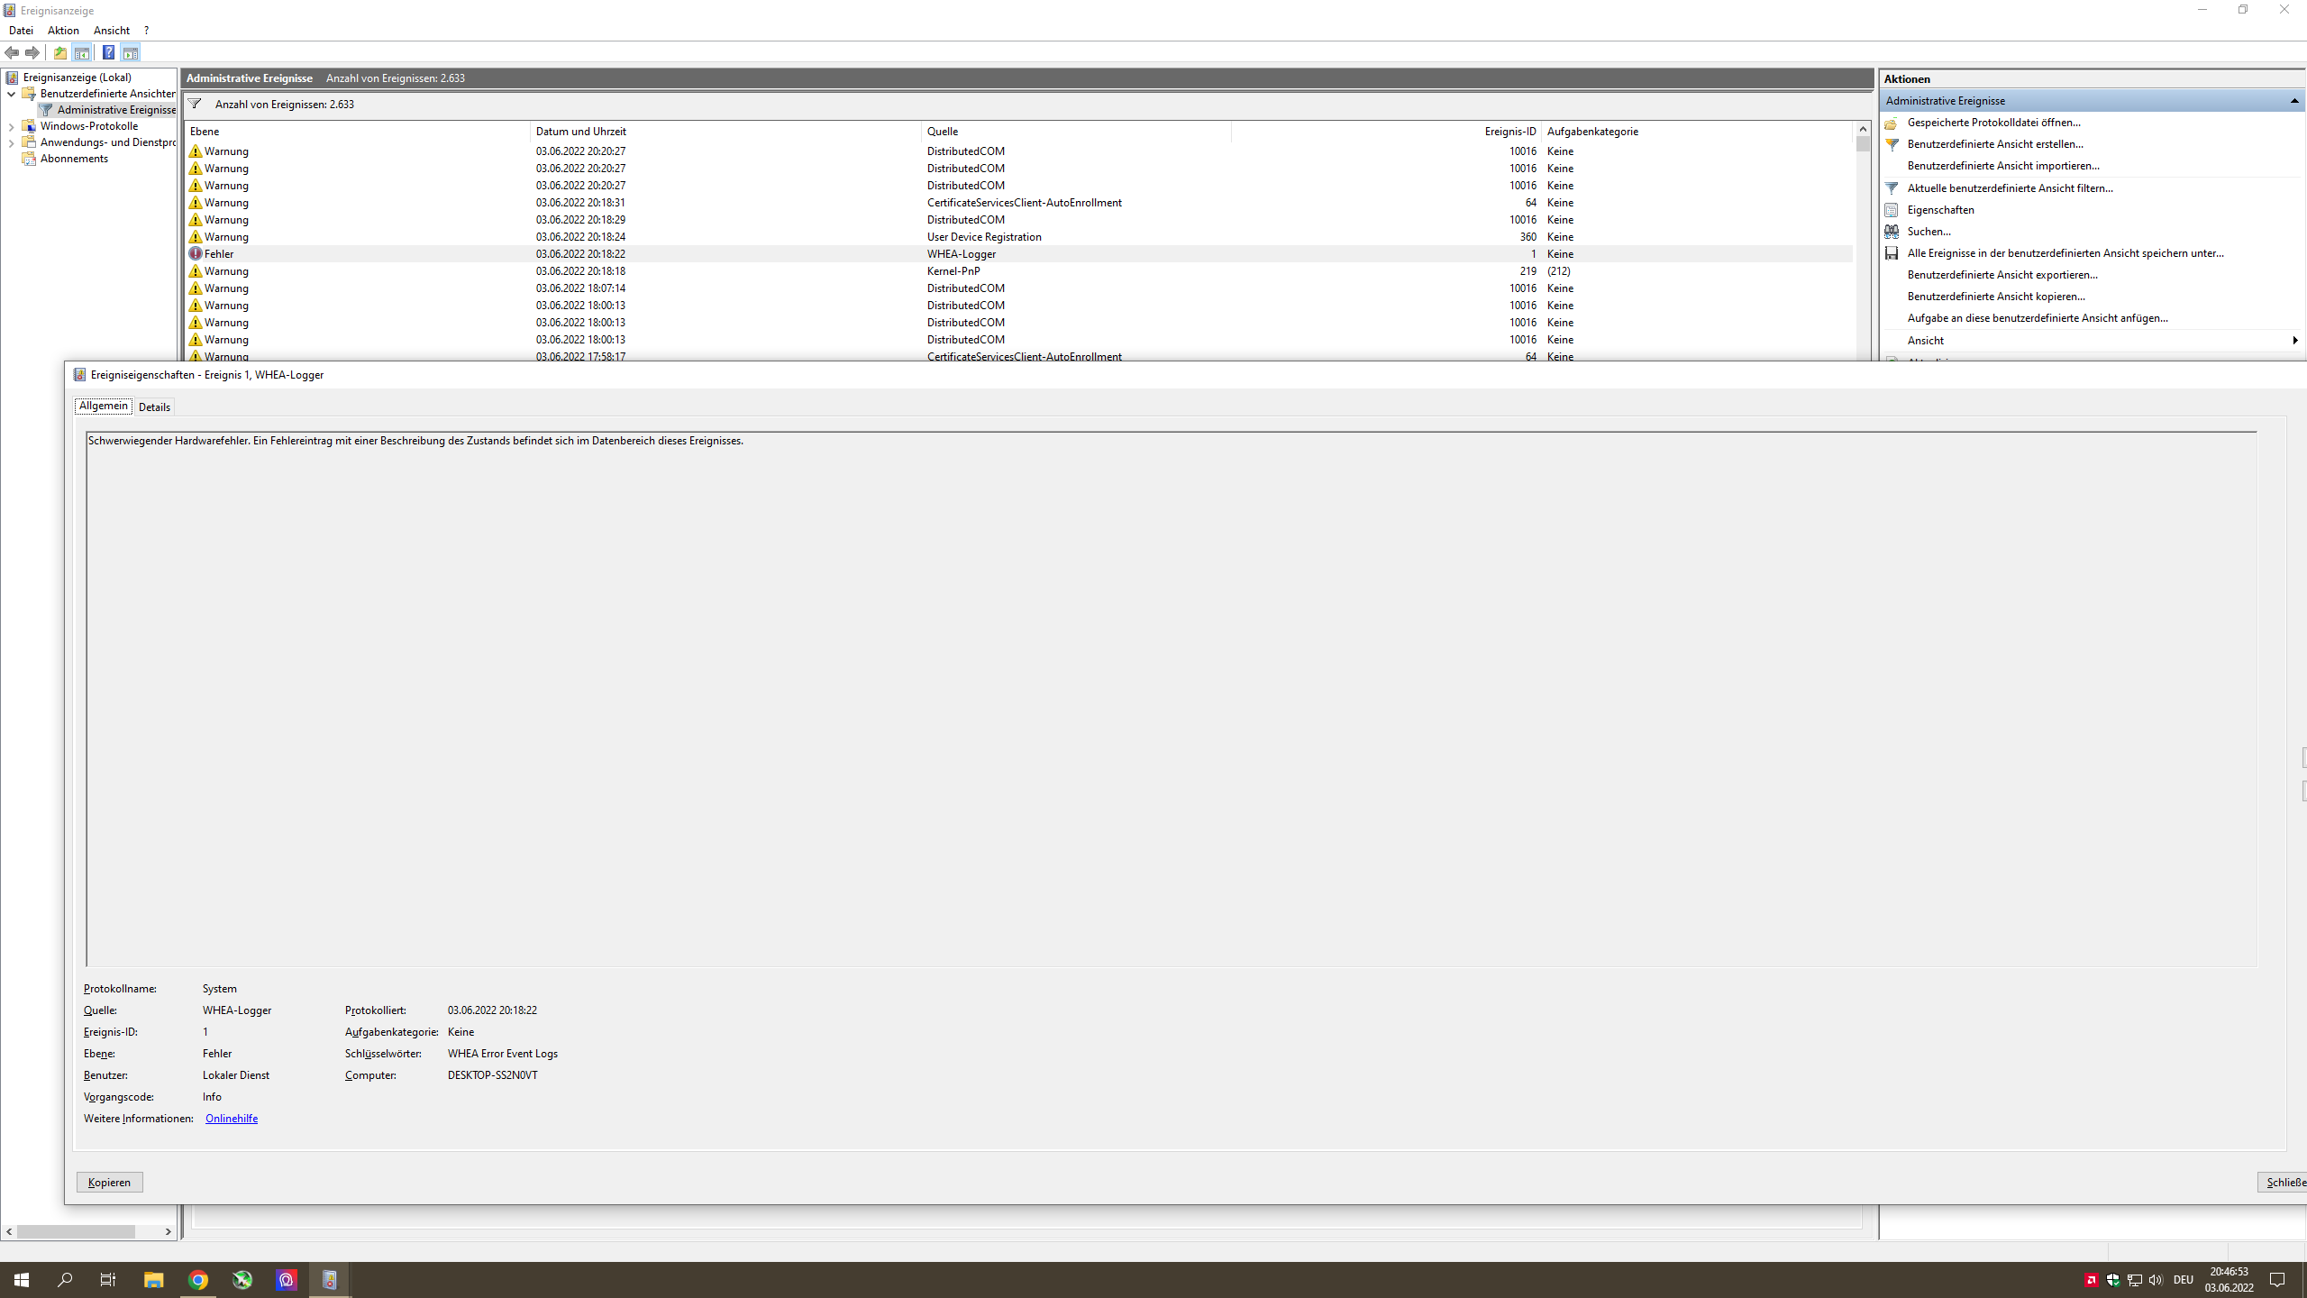Expand the Windows-Protokolle tree node
2307x1298 pixels.
click(x=11, y=126)
